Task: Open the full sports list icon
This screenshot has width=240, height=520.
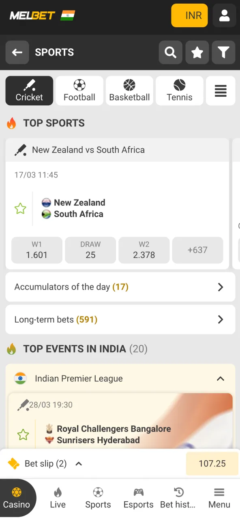Action: click(220, 90)
